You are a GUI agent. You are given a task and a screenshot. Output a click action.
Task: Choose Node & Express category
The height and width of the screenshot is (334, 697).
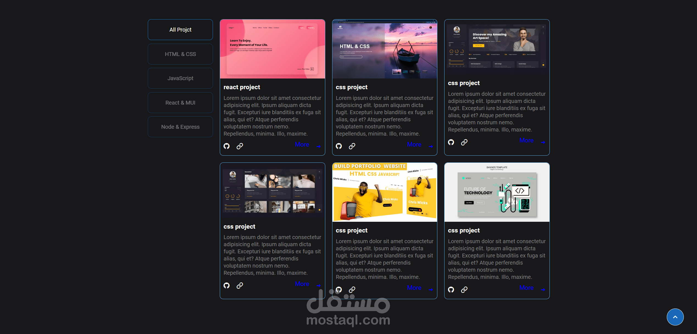[x=180, y=127]
